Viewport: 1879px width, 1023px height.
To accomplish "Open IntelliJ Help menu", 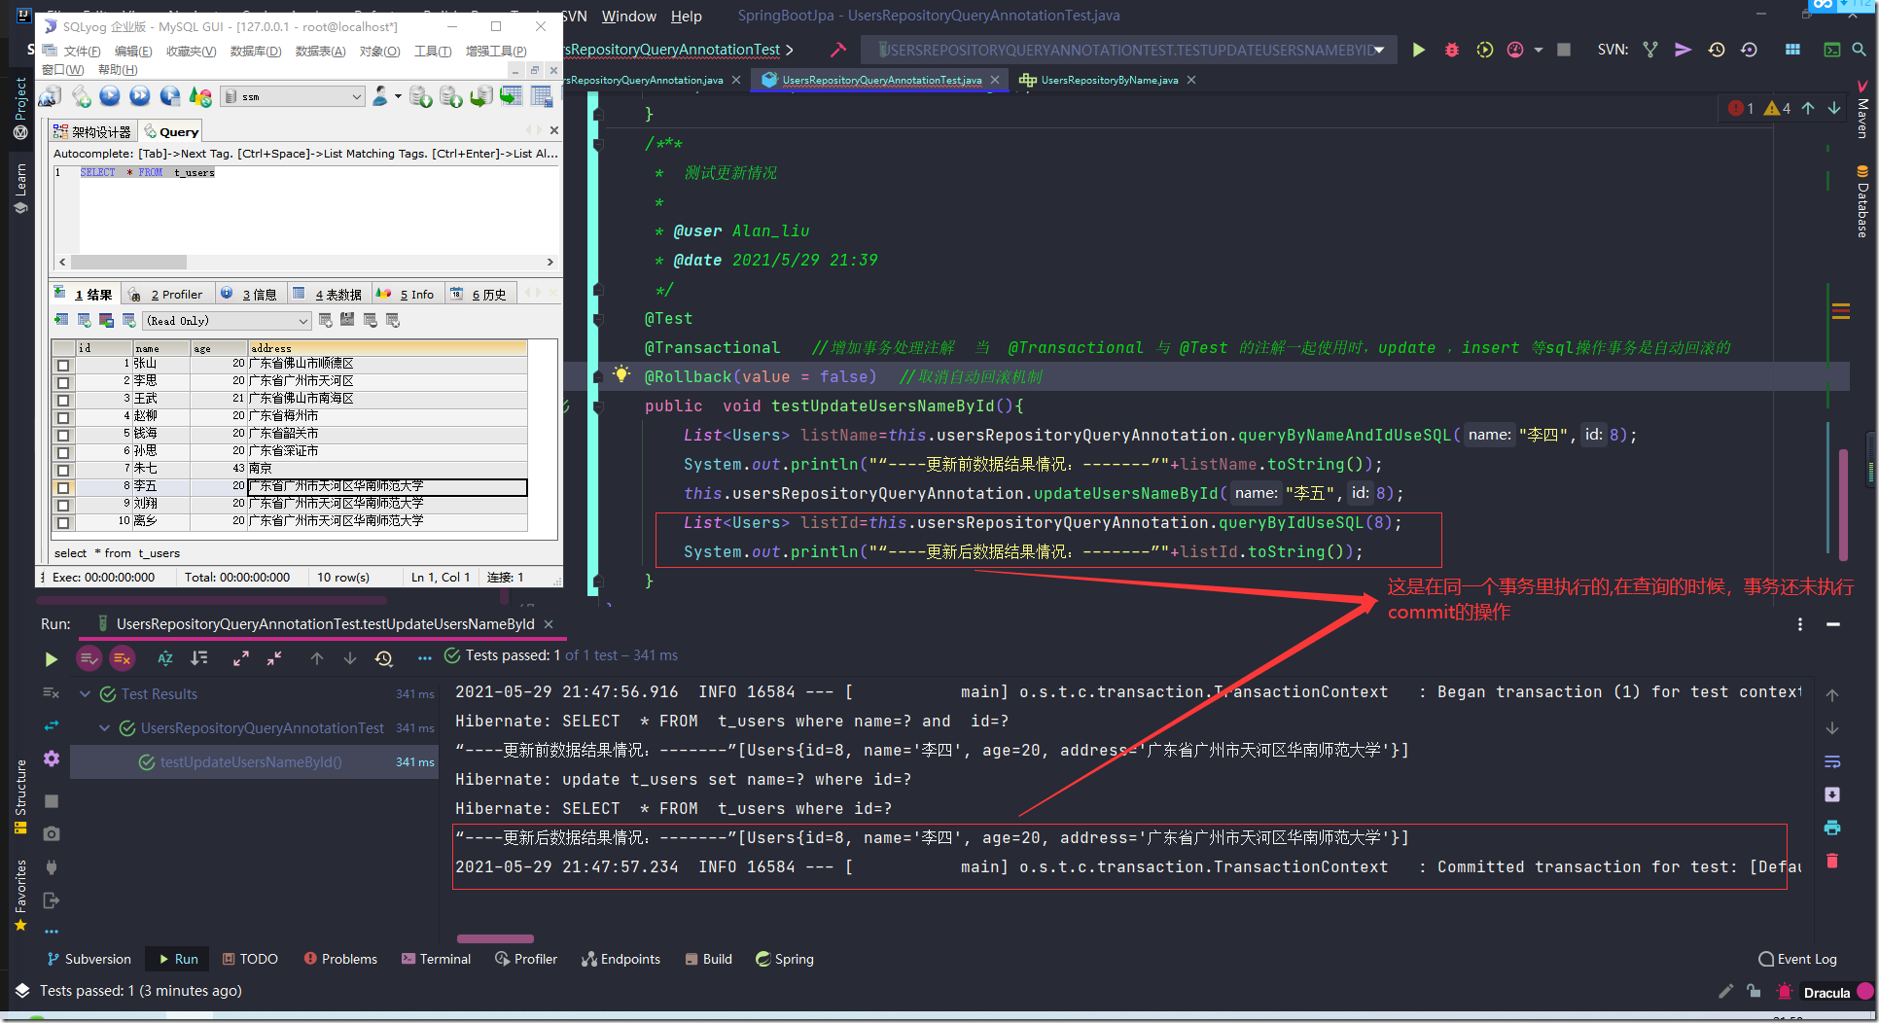I will 686,16.
